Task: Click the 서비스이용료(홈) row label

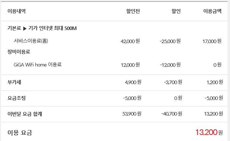Action: (31, 41)
